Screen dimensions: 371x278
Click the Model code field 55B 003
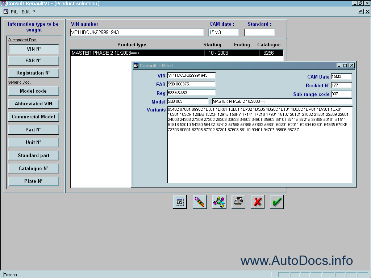click(x=188, y=101)
